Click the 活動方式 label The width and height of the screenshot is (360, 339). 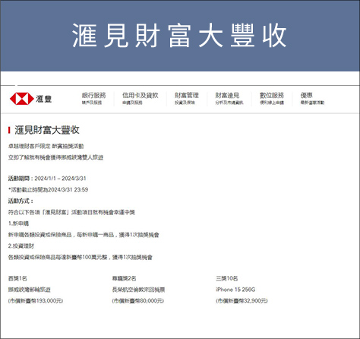(x=21, y=201)
